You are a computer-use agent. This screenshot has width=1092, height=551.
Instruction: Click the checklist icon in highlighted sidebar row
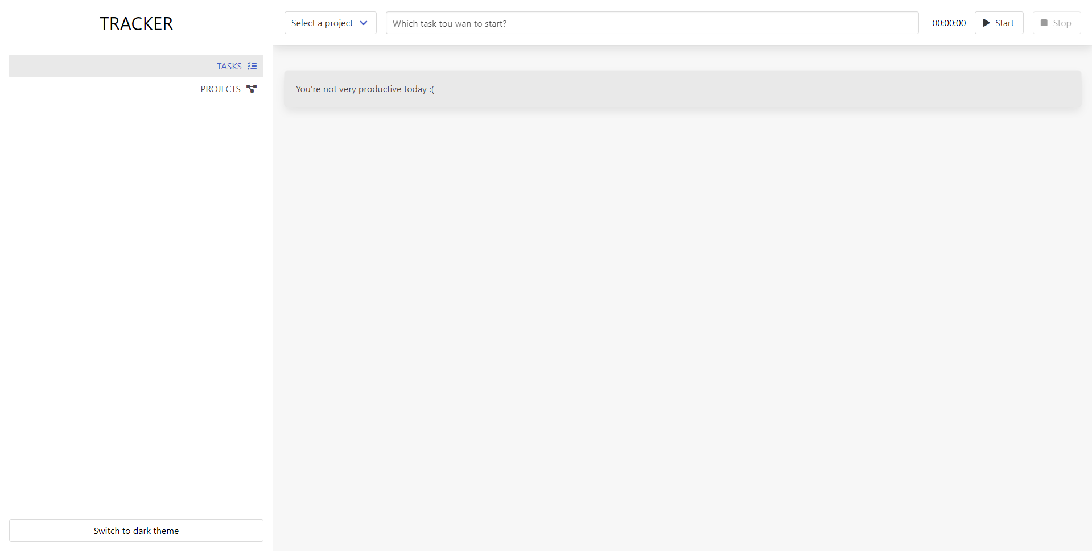tap(252, 65)
